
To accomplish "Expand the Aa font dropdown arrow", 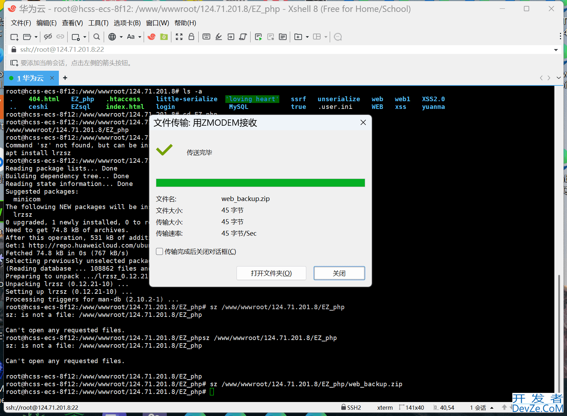I will 139,37.
